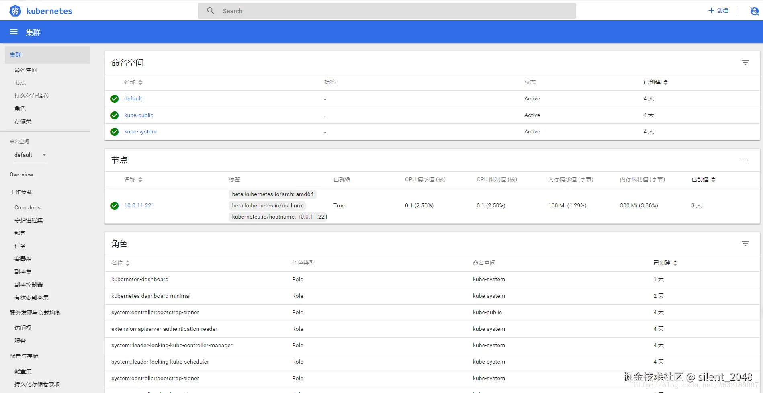Click status check icon for kube-system
763x393 pixels.
115,132
